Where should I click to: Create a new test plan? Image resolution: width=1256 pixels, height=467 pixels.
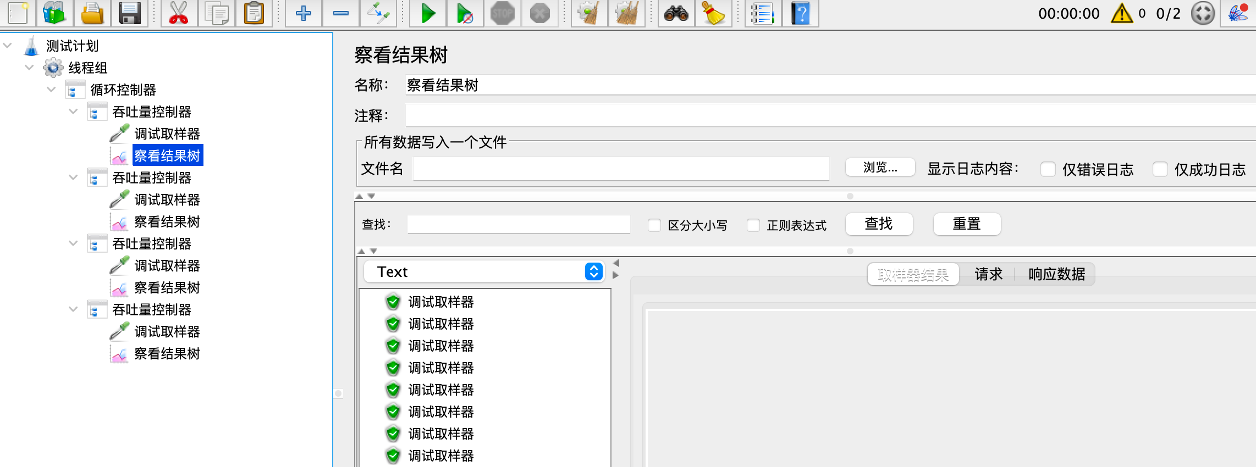(18, 13)
